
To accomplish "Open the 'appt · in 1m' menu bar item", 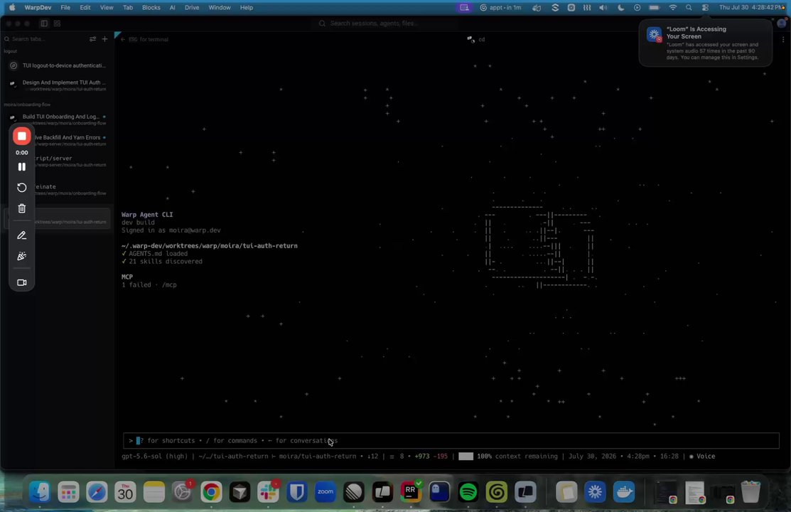I will [500, 8].
